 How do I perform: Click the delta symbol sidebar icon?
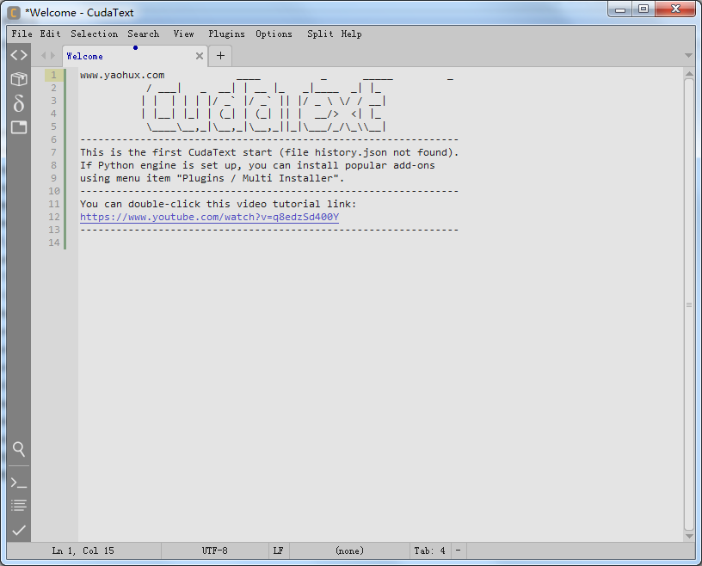coord(18,103)
